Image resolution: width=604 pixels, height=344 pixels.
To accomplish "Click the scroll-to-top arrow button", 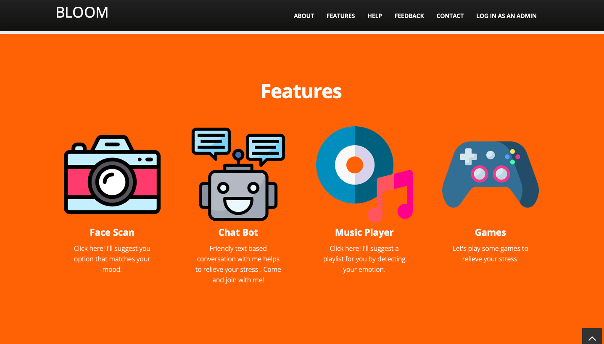I will click(x=592, y=336).
